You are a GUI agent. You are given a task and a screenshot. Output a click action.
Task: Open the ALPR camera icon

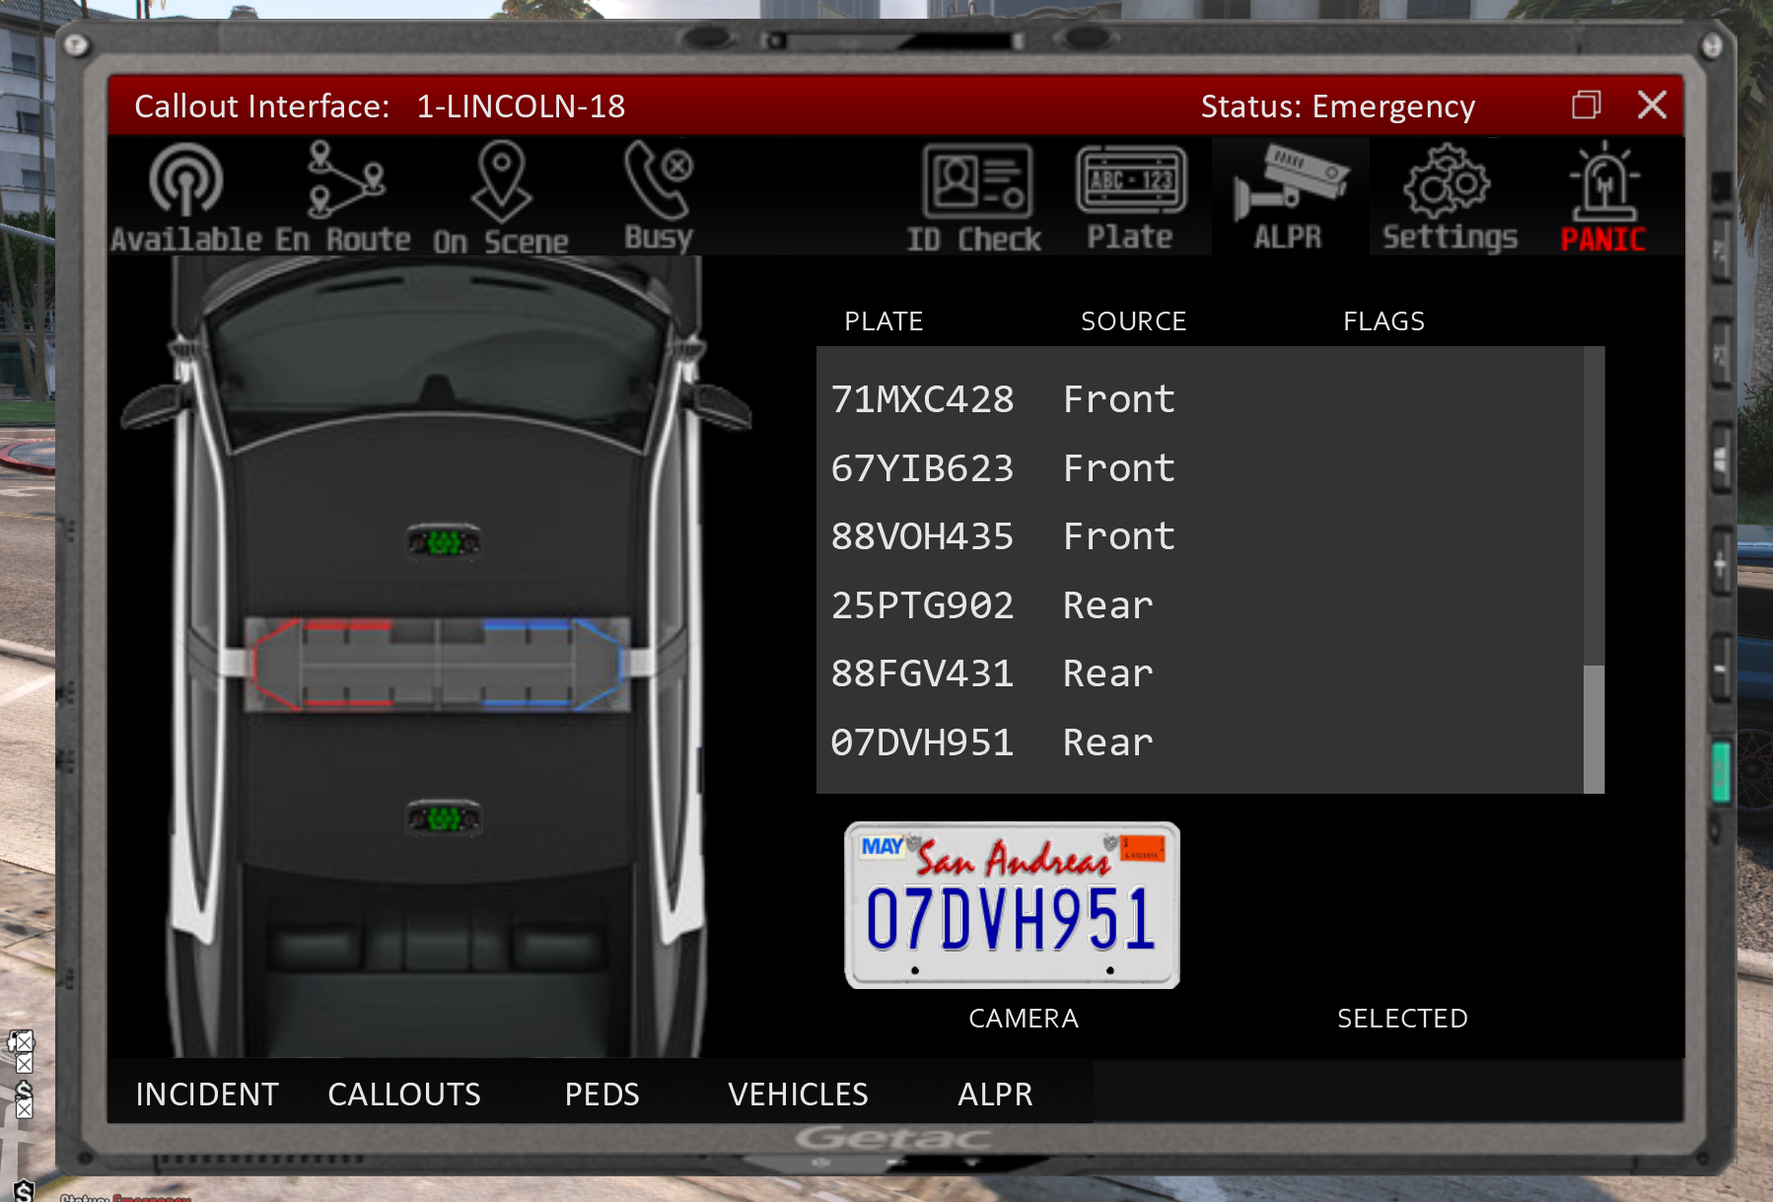pos(1288,198)
